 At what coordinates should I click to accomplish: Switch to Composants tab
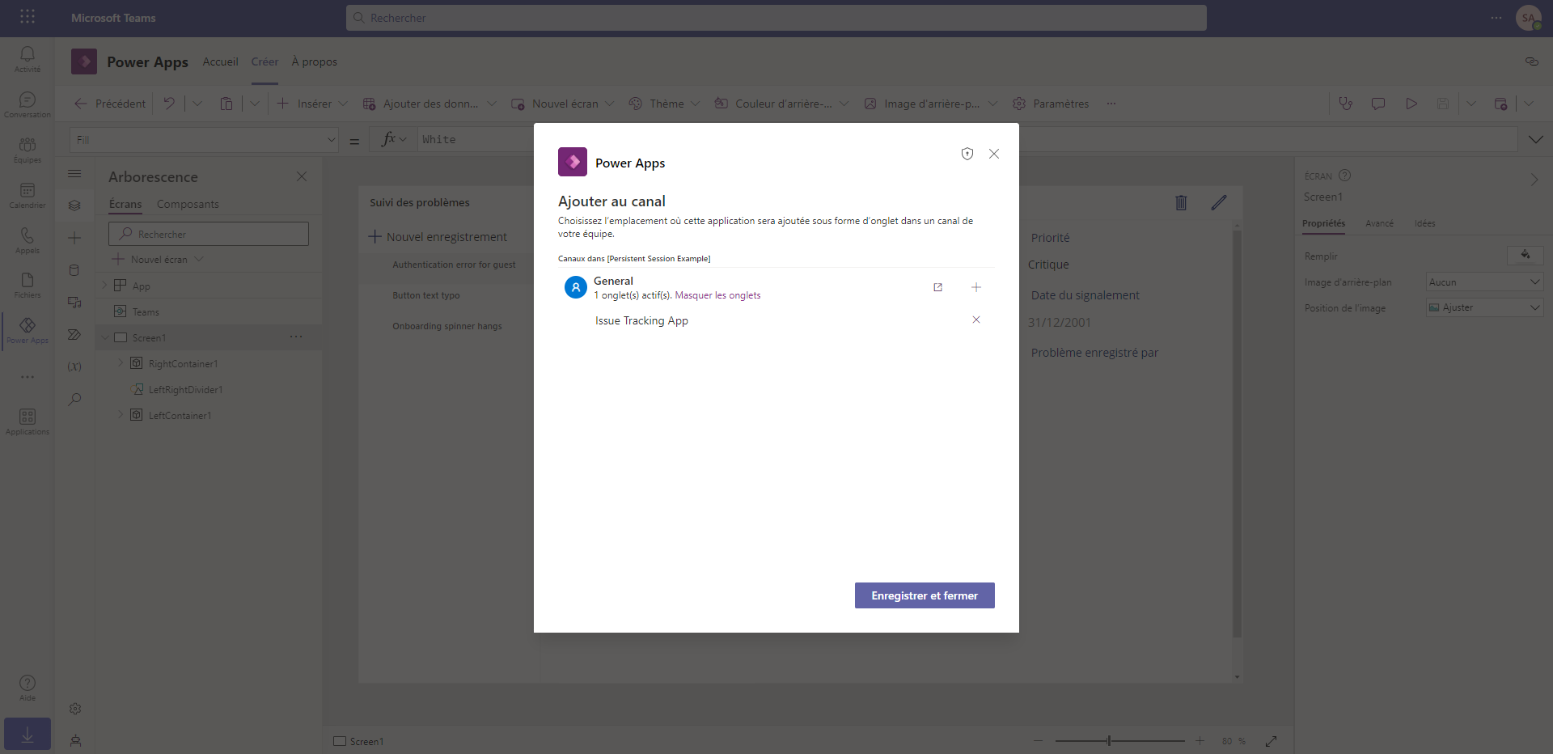(188, 204)
